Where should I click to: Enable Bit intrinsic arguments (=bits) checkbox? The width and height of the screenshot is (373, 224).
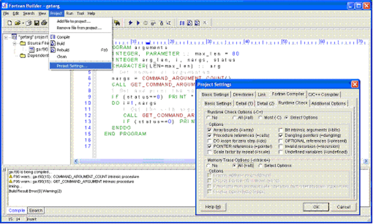coord(281,130)
